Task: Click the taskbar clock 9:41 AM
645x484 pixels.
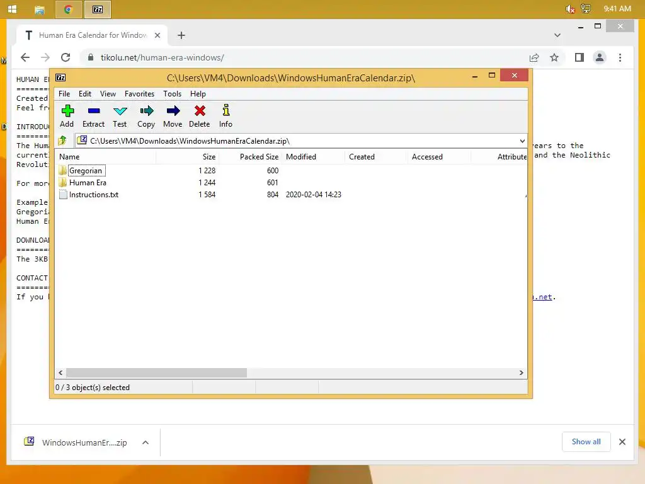Action: pyautogui.click(x=617, y=9)
